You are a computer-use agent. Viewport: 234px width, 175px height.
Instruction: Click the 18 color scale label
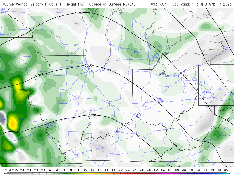coord(113,170)
